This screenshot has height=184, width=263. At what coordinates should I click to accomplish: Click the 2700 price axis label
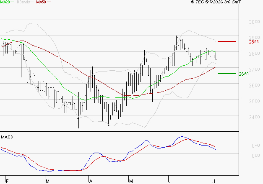click(255, 69)
